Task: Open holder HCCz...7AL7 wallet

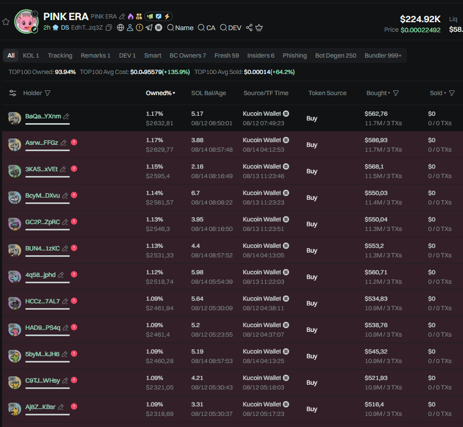Action: coord(42,301)
